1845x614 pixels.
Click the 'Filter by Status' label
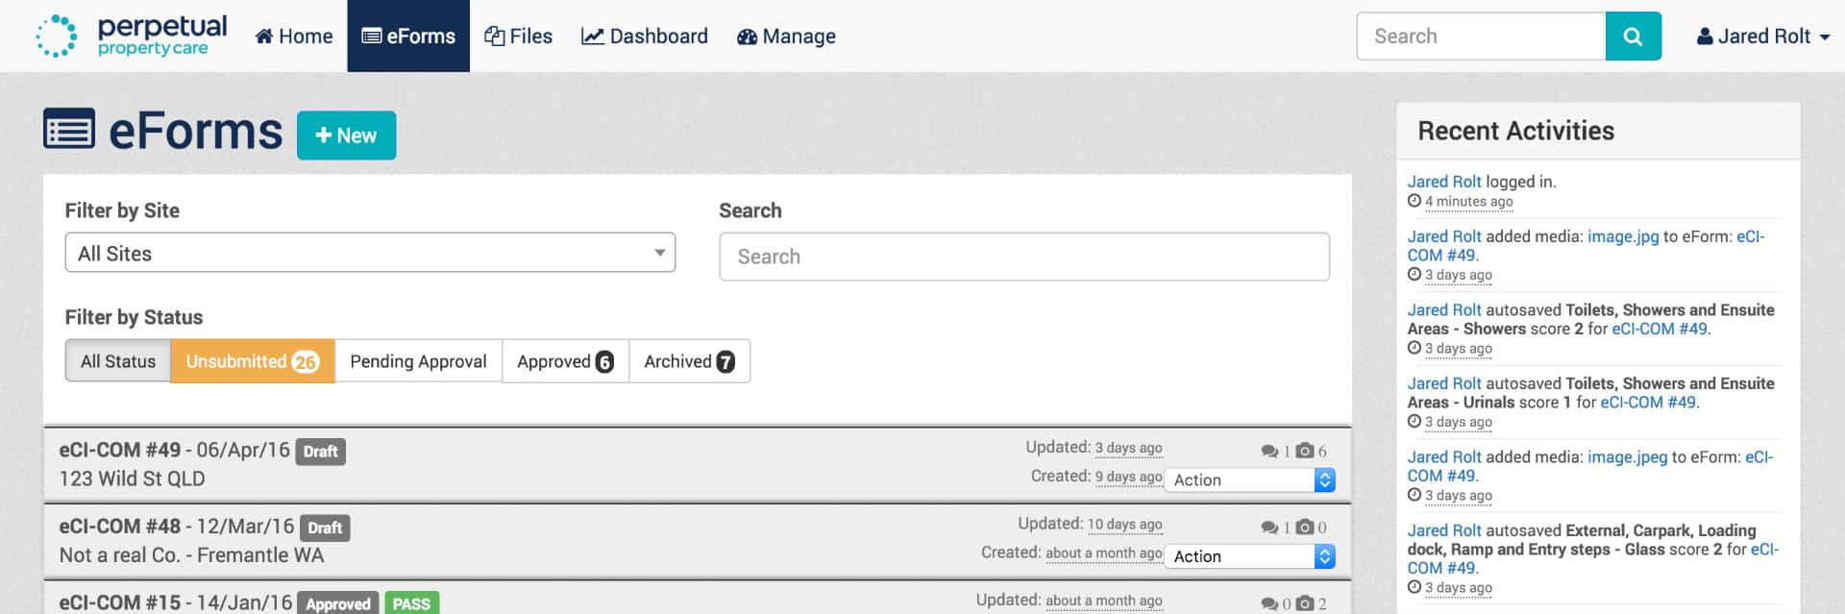tap(134, 317)
